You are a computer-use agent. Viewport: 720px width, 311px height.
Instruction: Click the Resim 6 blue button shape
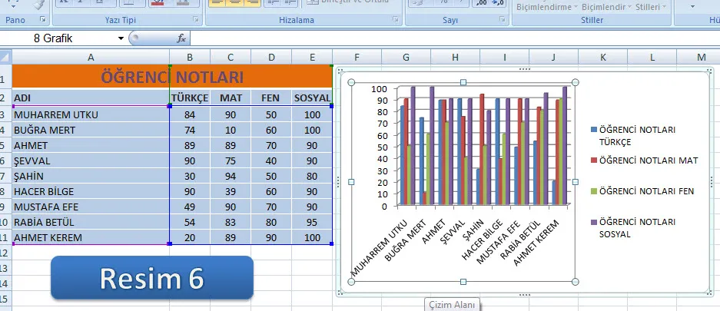click(151, 278)
